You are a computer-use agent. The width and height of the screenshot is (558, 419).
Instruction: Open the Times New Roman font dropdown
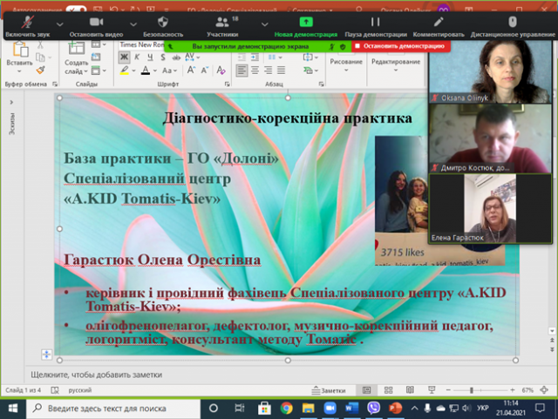[139, 44]
